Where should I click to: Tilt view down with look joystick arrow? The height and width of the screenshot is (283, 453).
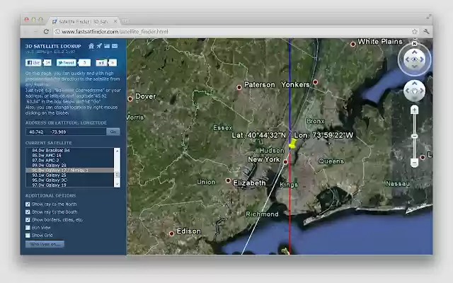[x=414, y=67]
